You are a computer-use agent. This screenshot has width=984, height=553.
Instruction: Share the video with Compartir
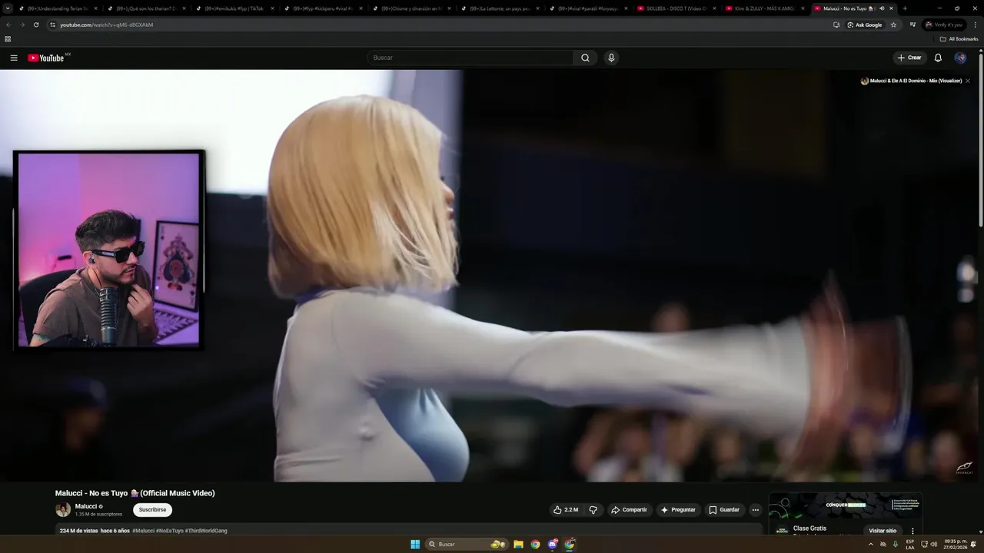pyautogui.click(x=629, y=510)
